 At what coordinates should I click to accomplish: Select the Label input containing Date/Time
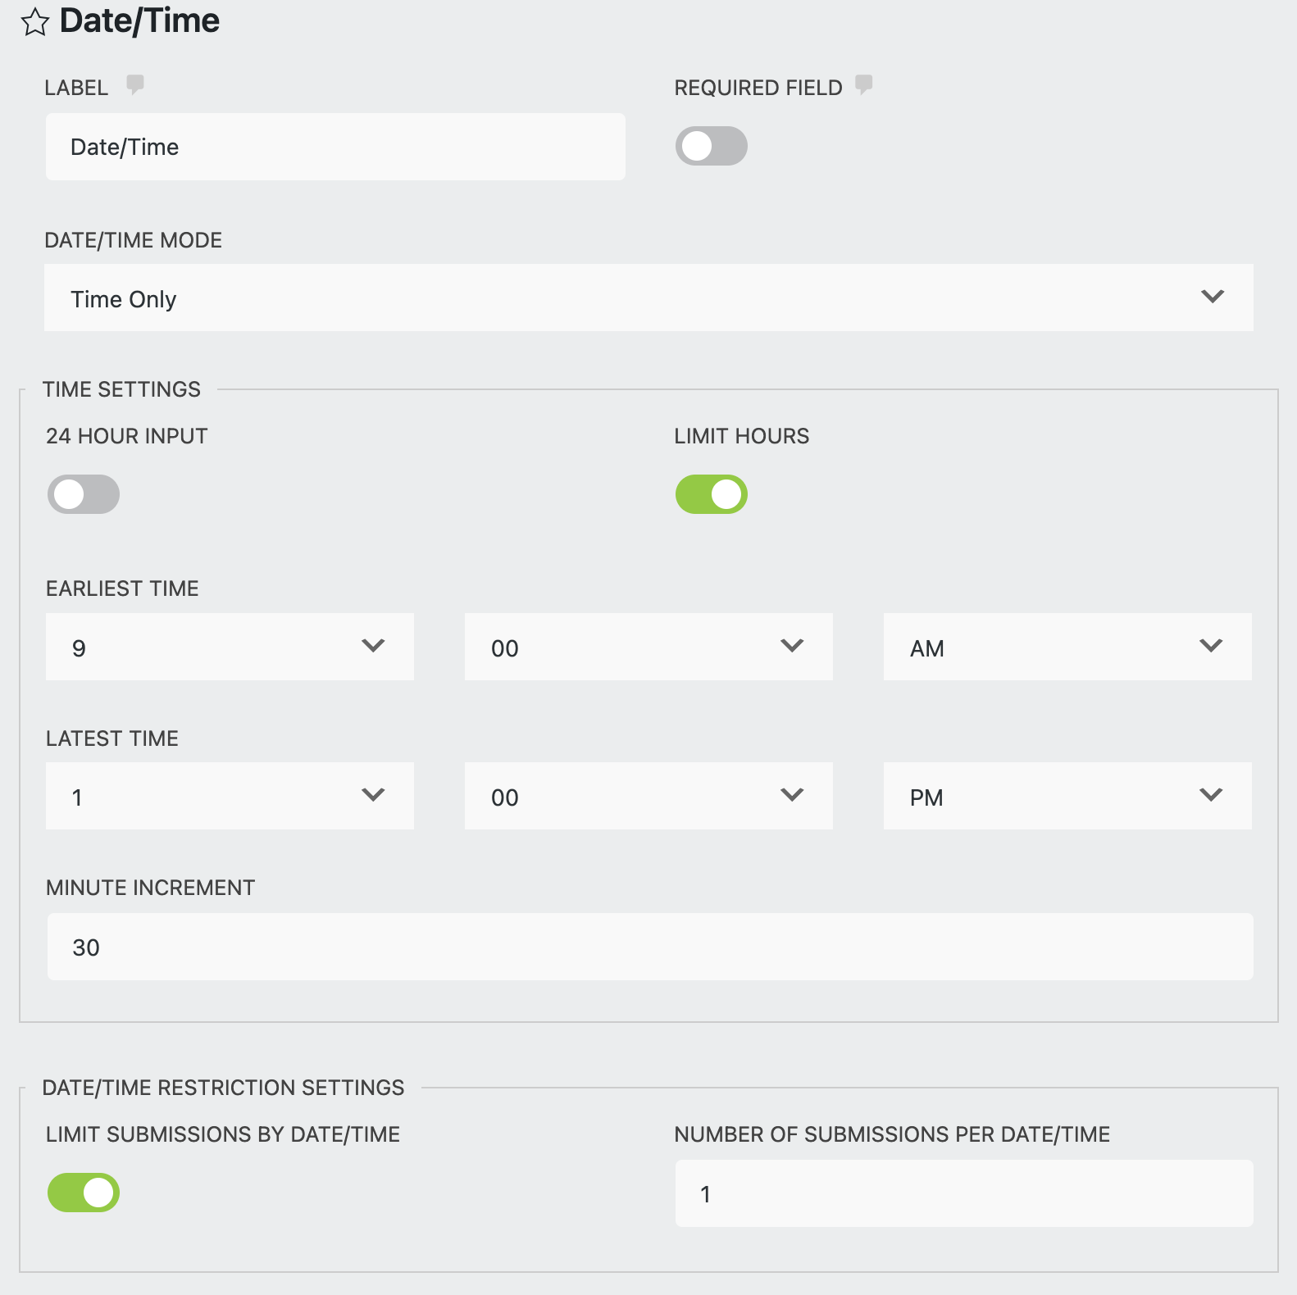click(336, 147)
